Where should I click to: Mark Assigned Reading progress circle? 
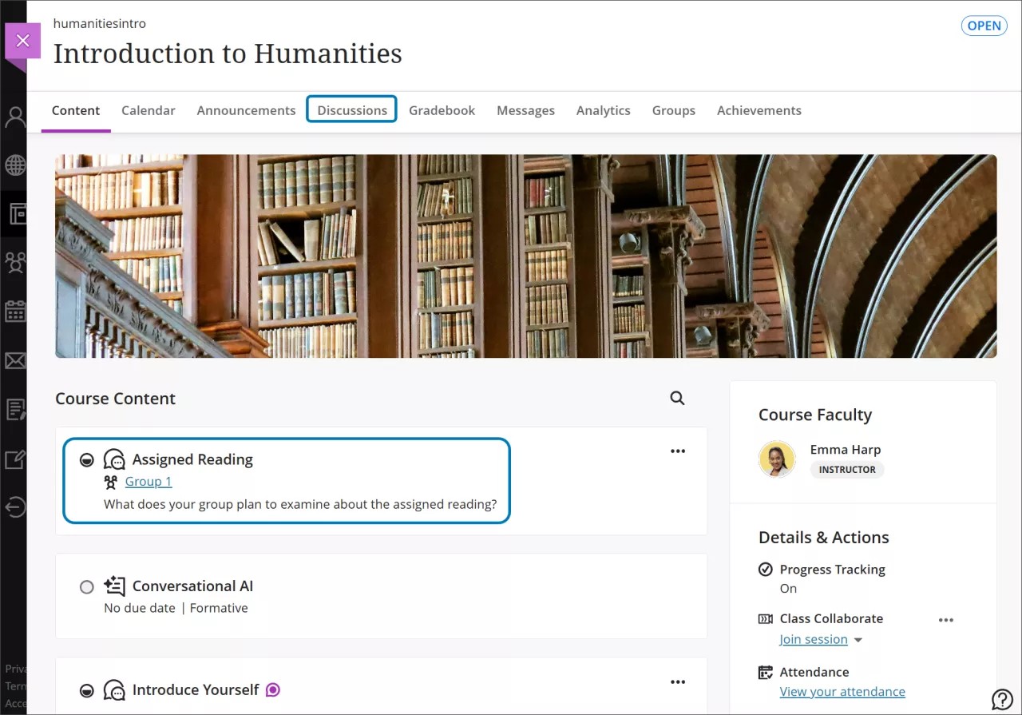(x=87, y=459)
